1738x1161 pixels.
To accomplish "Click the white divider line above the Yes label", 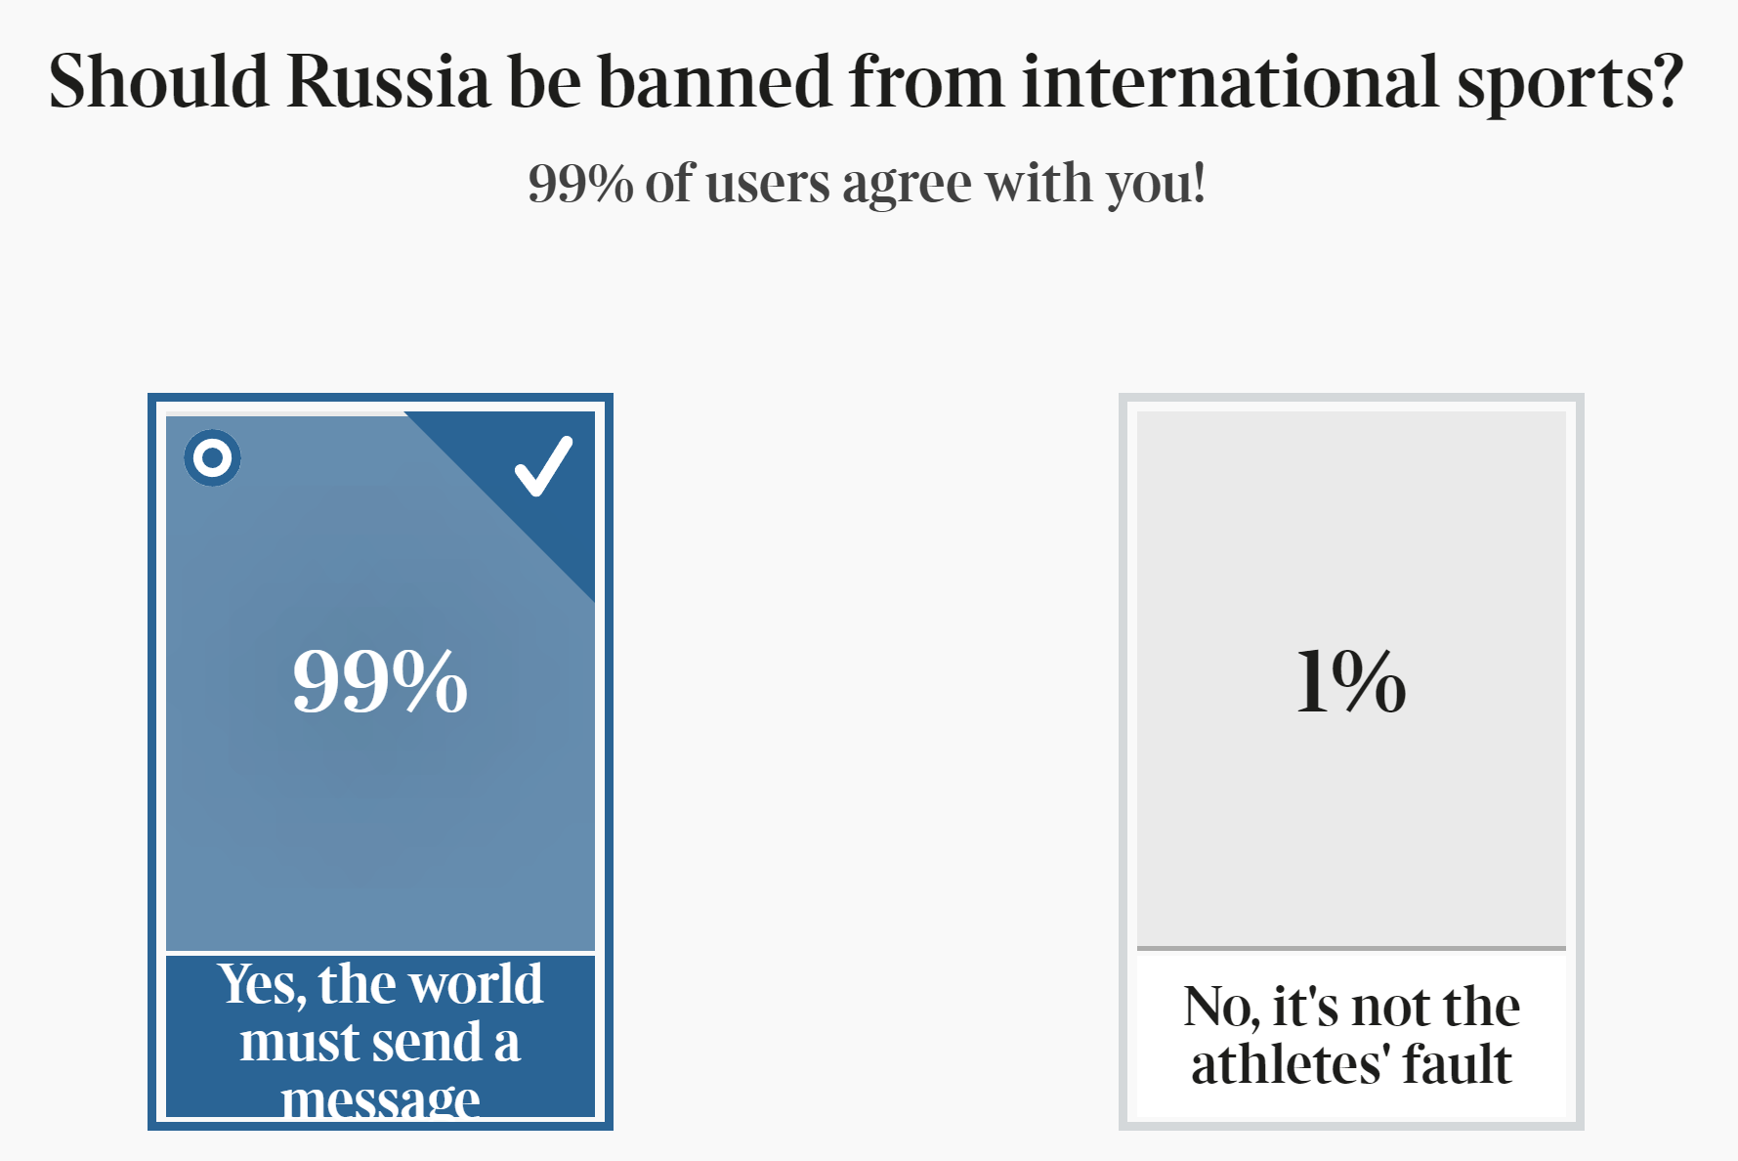I will 380,952.
